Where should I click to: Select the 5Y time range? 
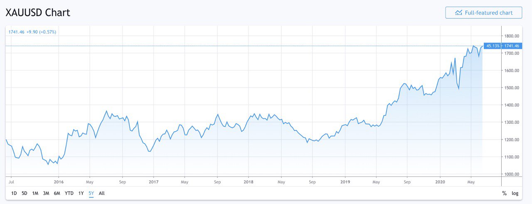tap(91, 193)
